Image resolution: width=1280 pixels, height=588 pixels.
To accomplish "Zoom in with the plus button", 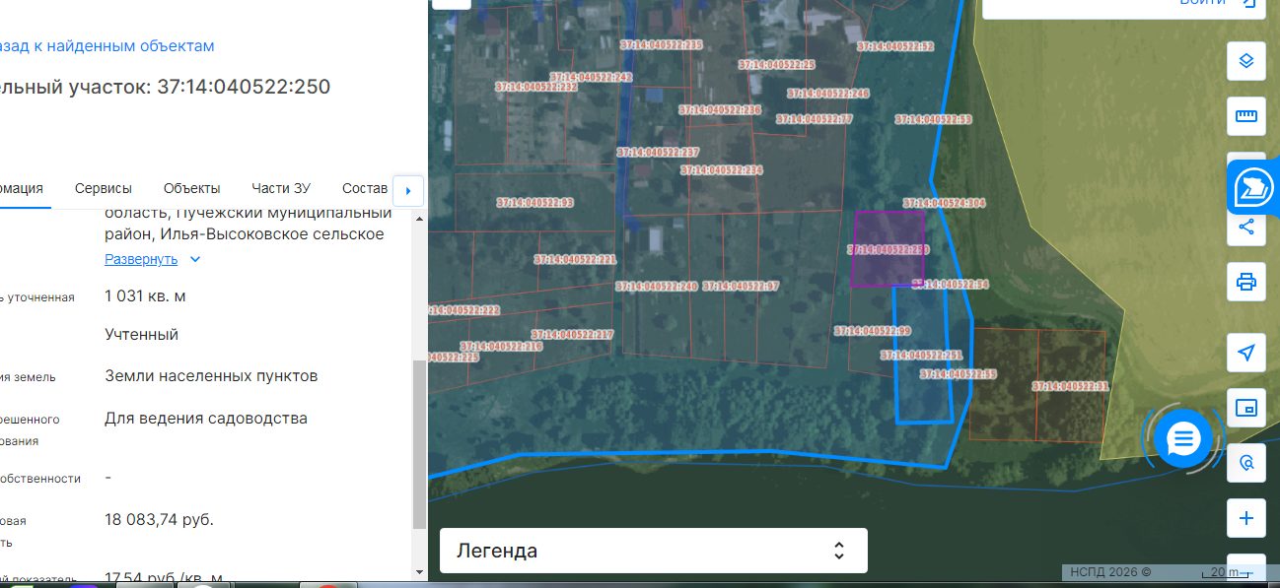I will tap(1246, 518).
